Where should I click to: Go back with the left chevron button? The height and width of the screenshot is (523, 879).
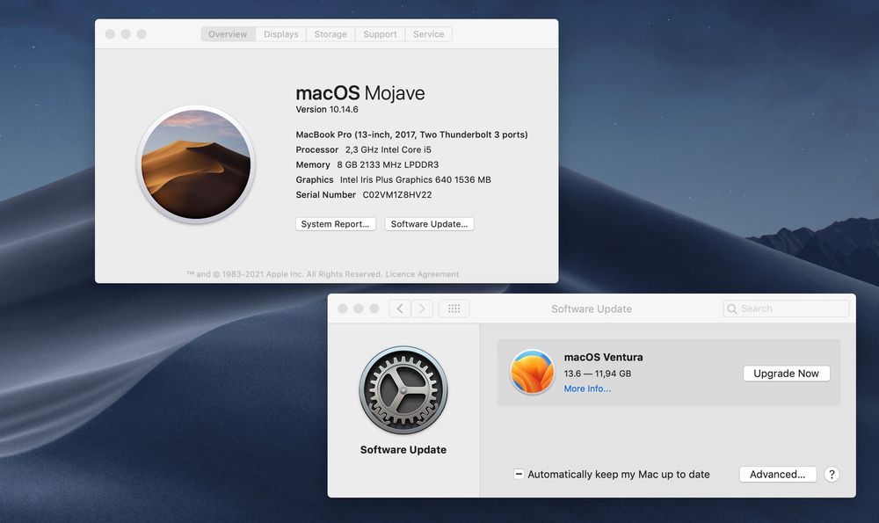coord(400,309)
